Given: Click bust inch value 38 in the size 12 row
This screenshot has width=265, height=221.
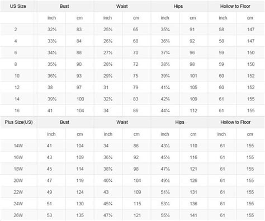Looking at the screenshot, I should pos(50,88).
